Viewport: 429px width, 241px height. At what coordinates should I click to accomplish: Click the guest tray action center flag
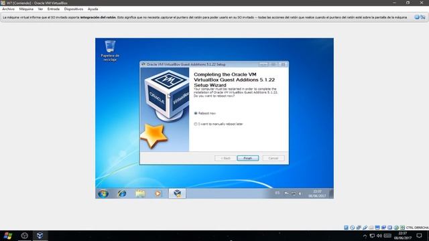pos(286,193)
